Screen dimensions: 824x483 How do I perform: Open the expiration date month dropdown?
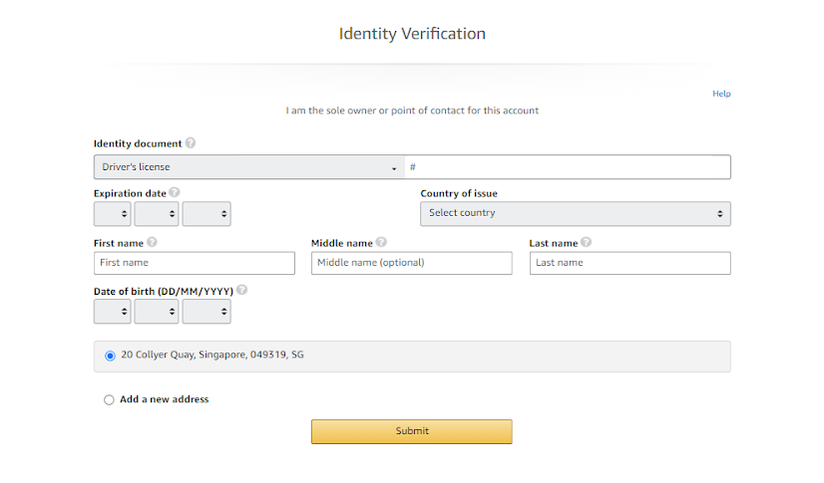(x=157, y=214)
